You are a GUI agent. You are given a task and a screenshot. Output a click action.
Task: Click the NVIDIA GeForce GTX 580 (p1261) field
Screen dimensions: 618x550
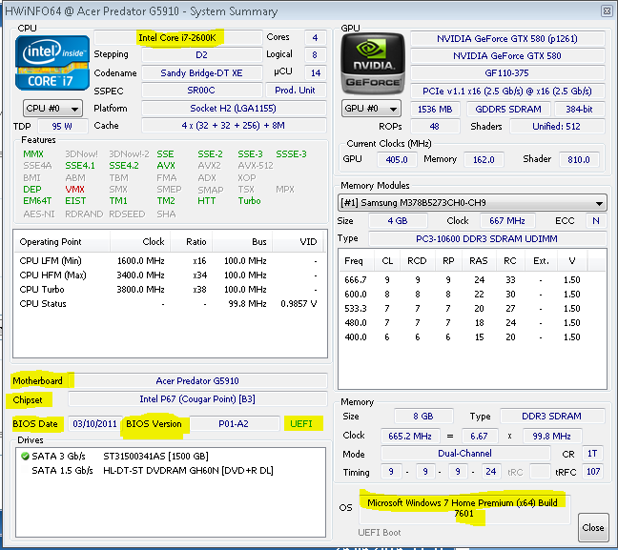507,39
